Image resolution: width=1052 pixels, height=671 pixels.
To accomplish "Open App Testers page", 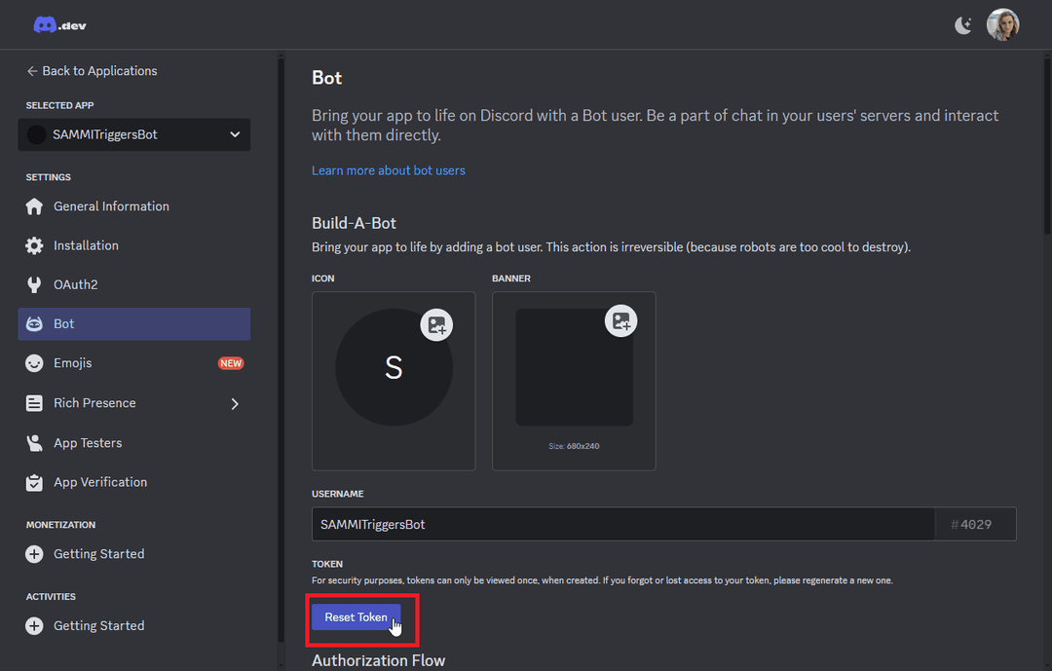I will tap(134, 443).
